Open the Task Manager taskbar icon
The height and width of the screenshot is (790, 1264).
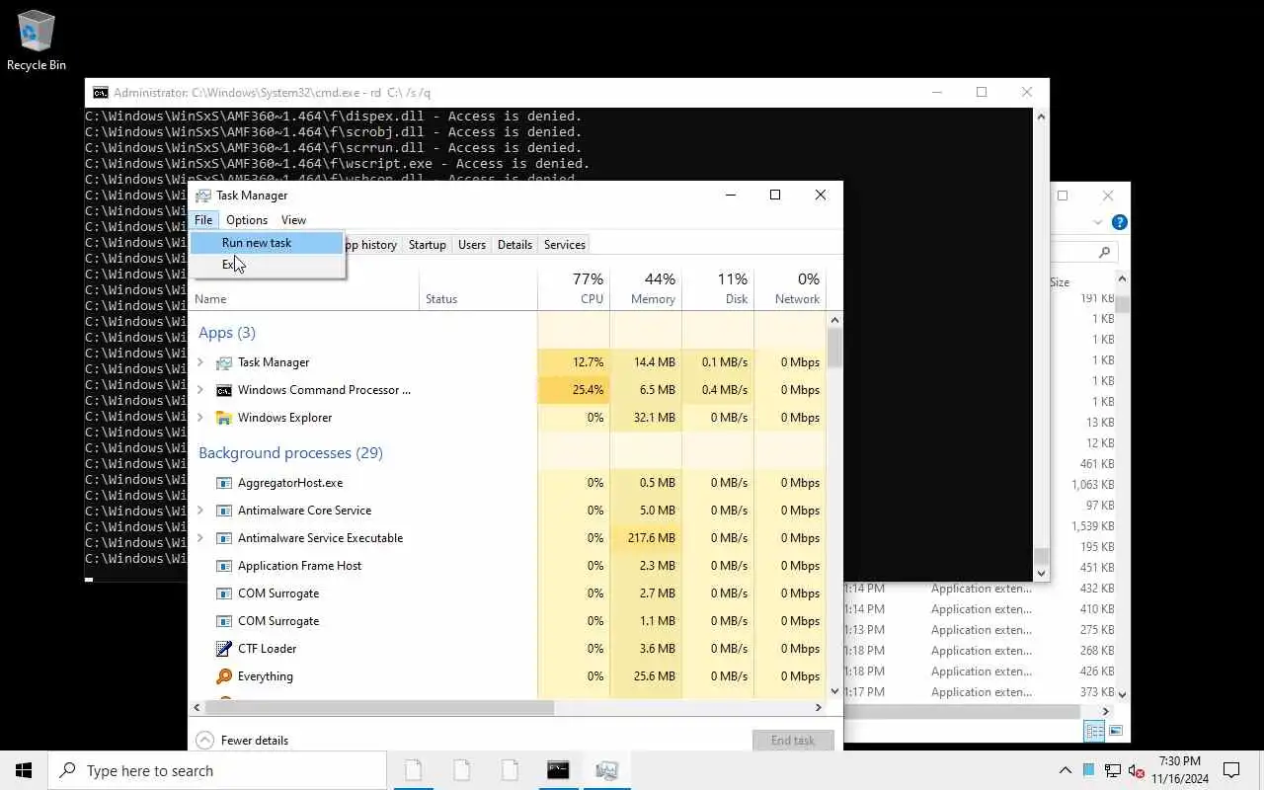coord(606,770)
